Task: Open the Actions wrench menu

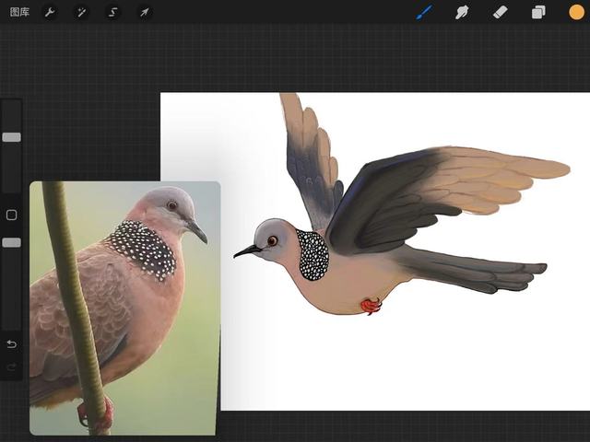Action: click(50, 12)
